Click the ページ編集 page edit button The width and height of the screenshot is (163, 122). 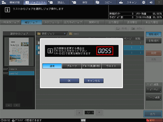tap(154, 97)
